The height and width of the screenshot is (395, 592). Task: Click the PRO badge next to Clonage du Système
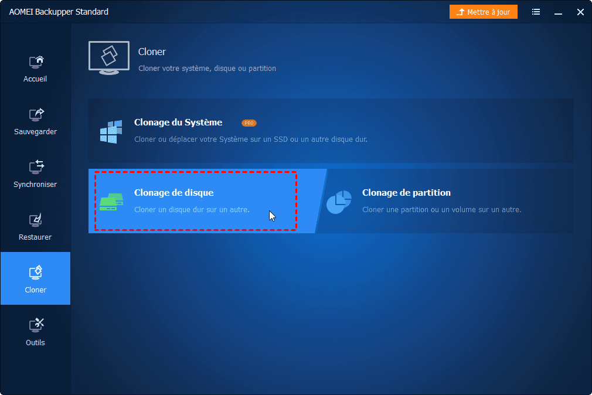point(249,123)
